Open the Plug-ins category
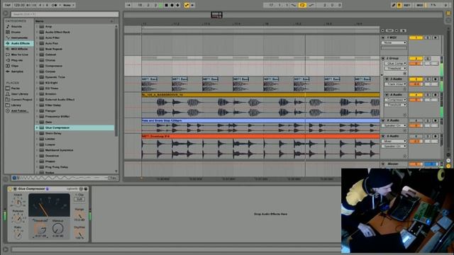 (x=17, y=60)
